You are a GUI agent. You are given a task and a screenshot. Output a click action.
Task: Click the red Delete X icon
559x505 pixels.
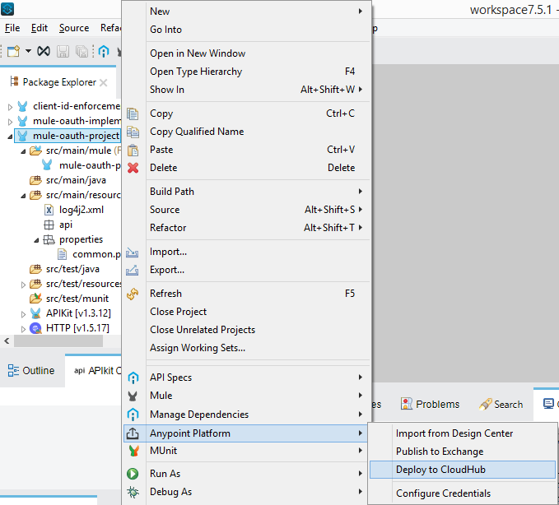click(133, 168)
